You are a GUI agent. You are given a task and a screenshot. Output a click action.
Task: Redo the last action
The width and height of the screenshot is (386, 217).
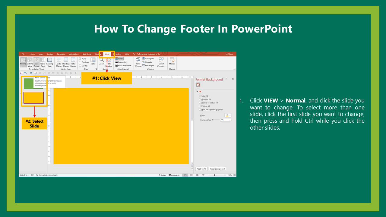coord(31,73)
